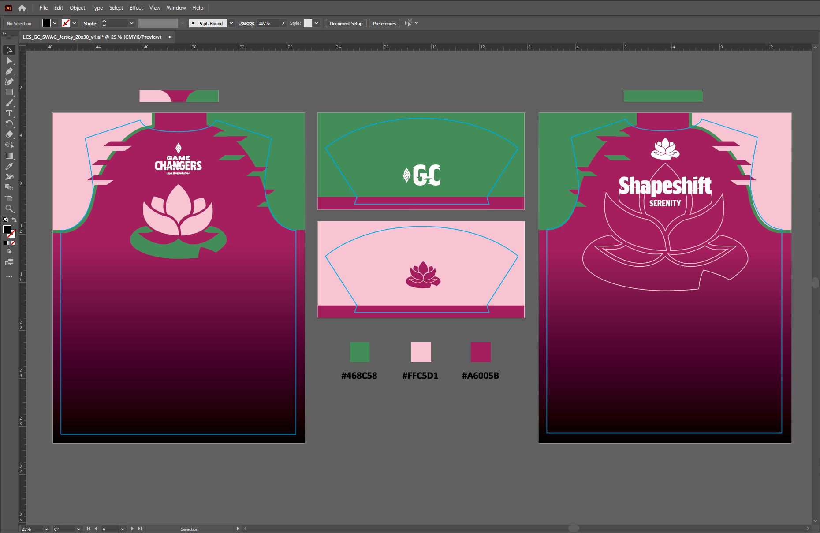Expand stroke weight dropdown

pyautogui.click(x=131, y=23)
